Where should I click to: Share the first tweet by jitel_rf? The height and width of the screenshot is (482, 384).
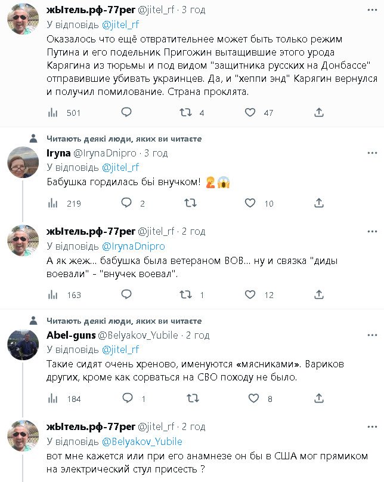319,112
